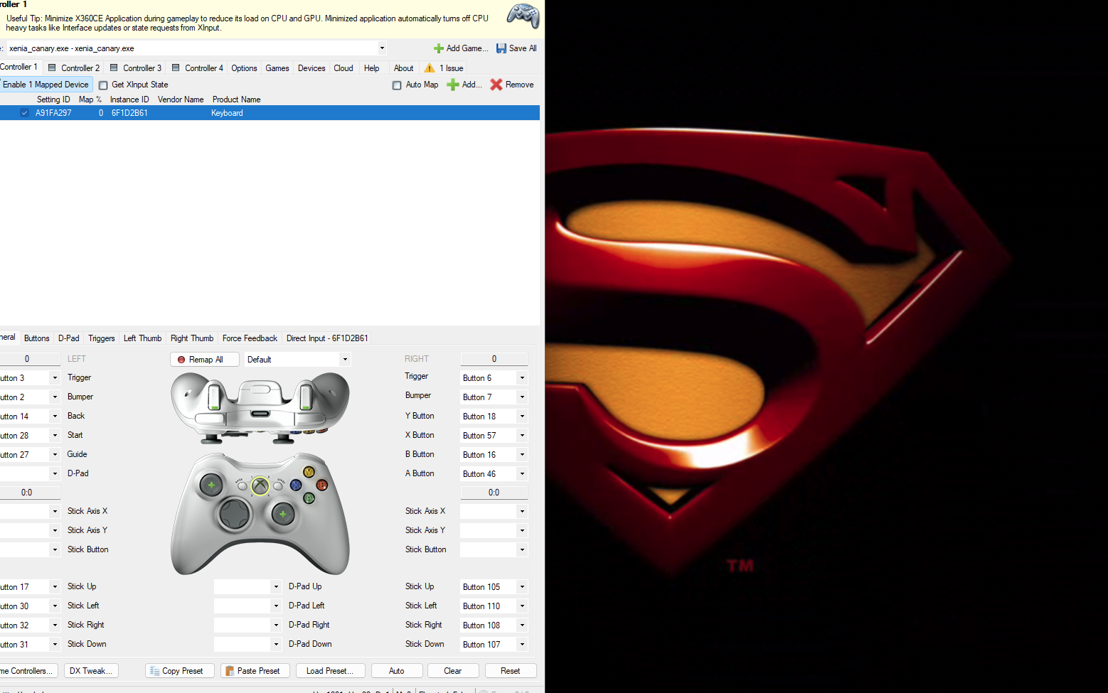Go to the Help tab
The width and height of the screenshot is (1108, 693).
click(x=371, y=68)
